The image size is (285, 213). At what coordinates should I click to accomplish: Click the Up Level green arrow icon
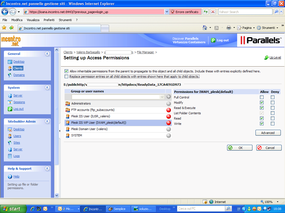point(266,58)
